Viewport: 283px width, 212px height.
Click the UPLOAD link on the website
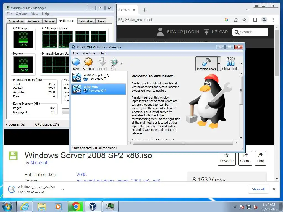216,32
